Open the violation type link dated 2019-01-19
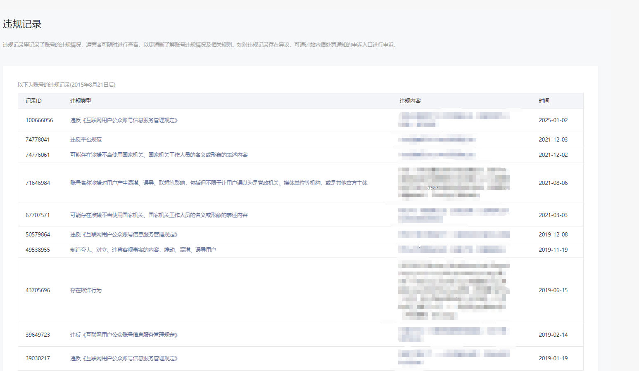This screenshot has width=639, height=371. click(x=124, y=358)
